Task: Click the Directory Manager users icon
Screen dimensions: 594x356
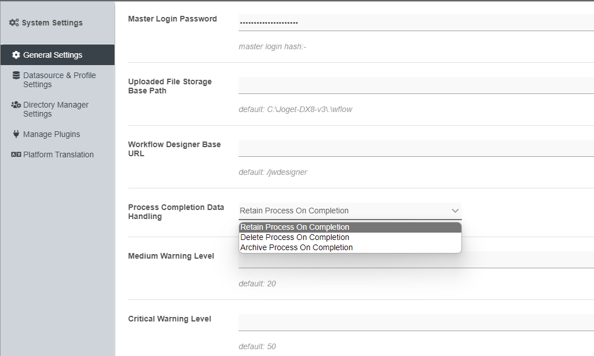Action: click(16, 105)
